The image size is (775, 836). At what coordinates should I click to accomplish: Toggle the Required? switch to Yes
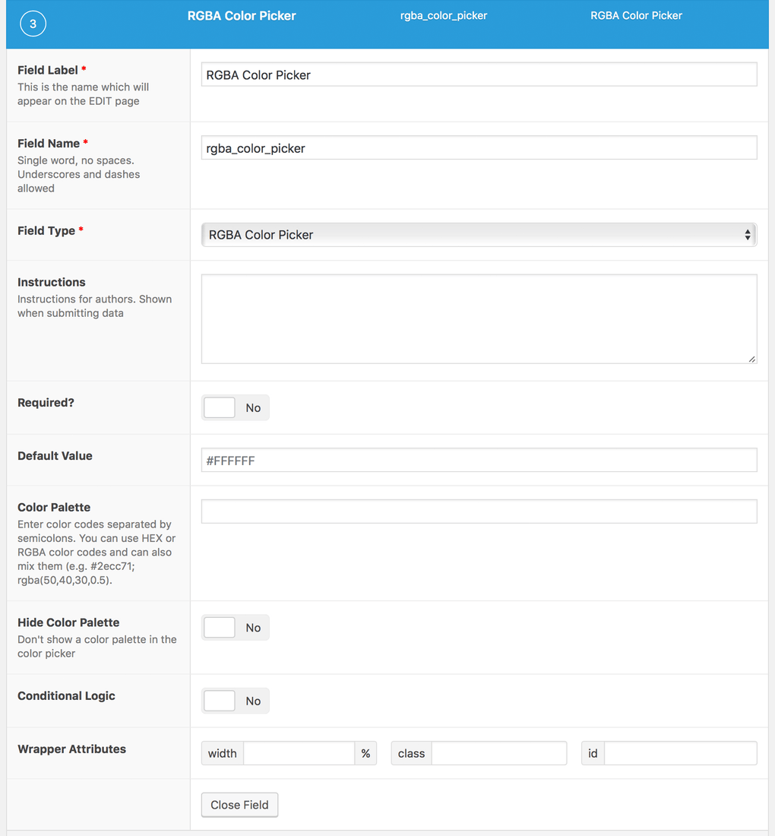coord(219,407)
